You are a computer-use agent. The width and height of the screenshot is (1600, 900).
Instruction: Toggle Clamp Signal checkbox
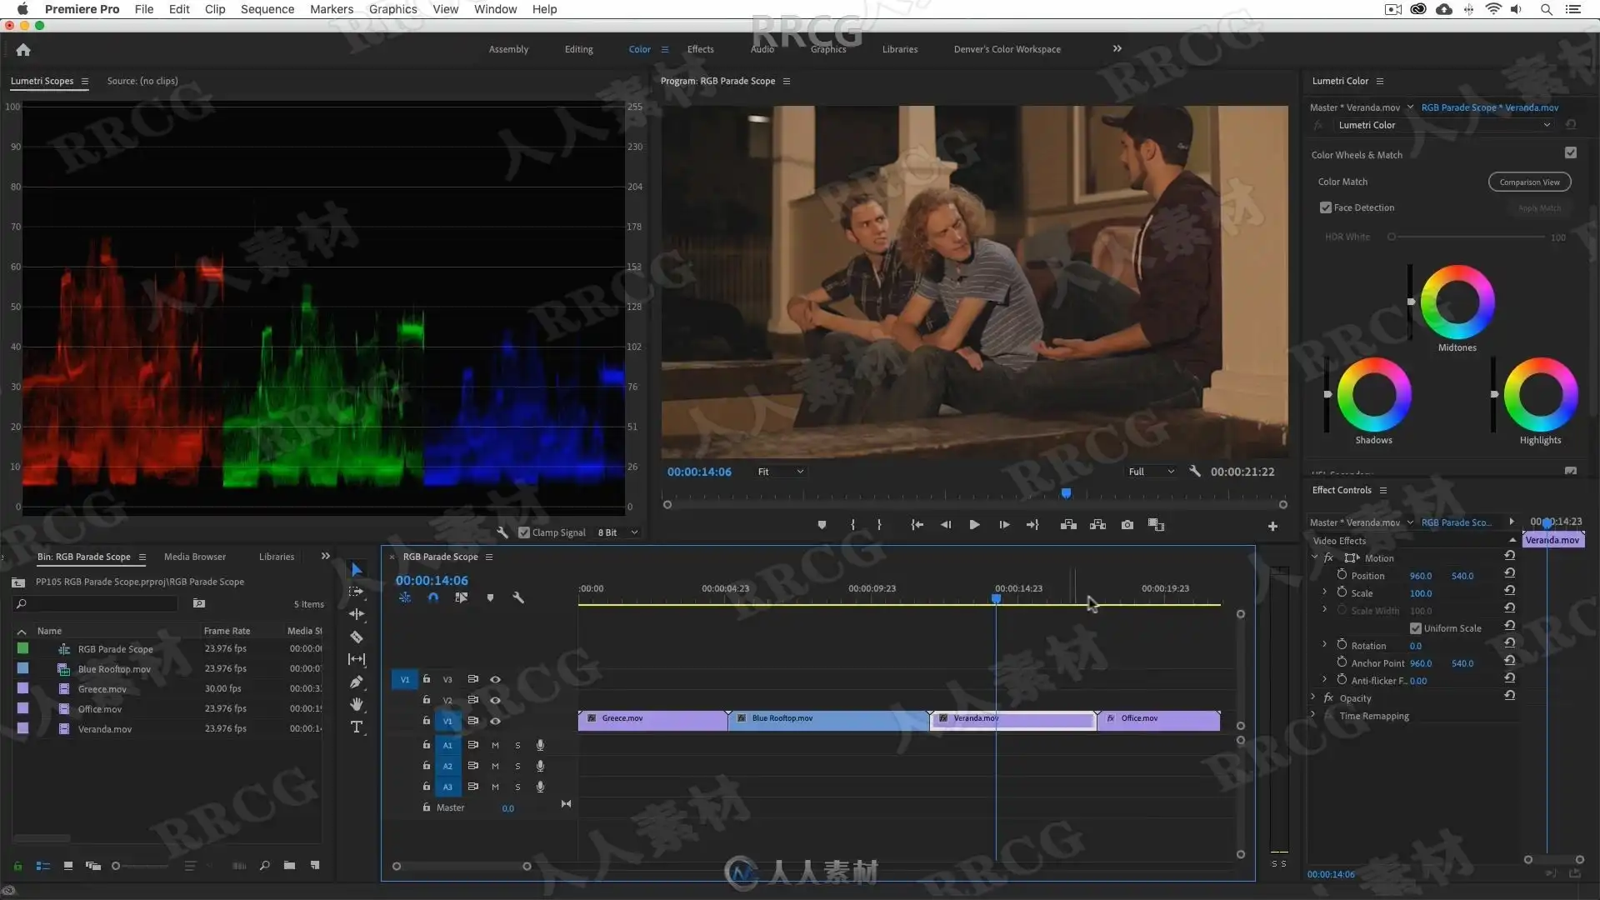coord(524,532)
